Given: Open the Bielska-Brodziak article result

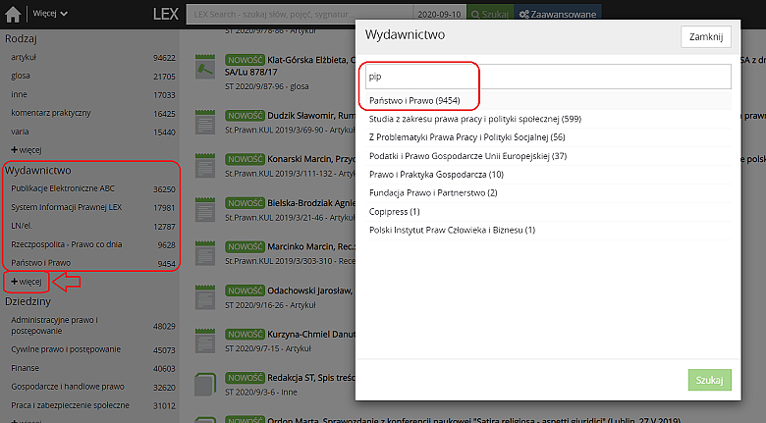Looking at the screenshot, I should tap(311, 203).
